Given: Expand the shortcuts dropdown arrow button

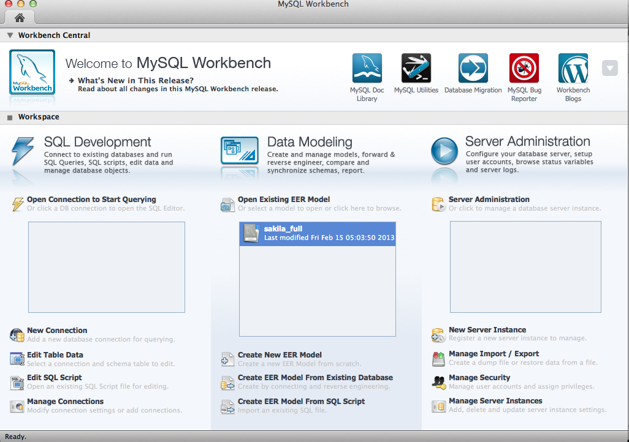Looking at the screenshot, I should pyautogui.click(x=610, y=68).
